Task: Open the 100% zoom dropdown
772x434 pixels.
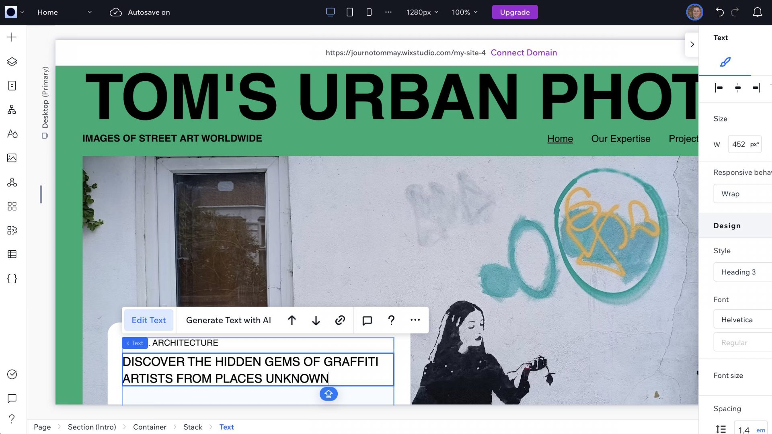Action: pos(464,12)
